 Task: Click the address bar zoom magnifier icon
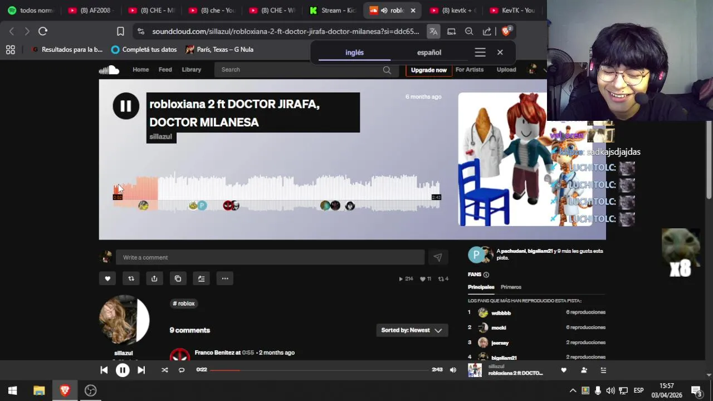[469, 31]
